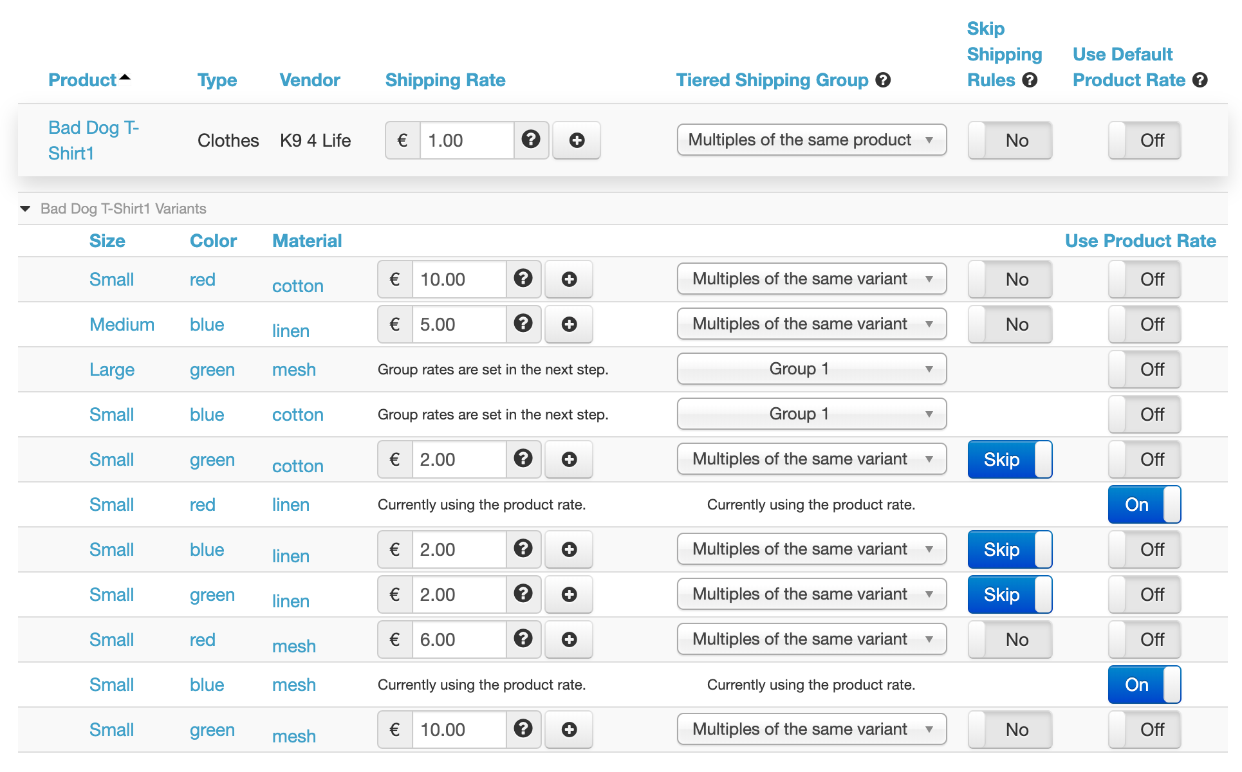
Task: Add rate tier for Small green mesh variant
Action: pos(569,730)
